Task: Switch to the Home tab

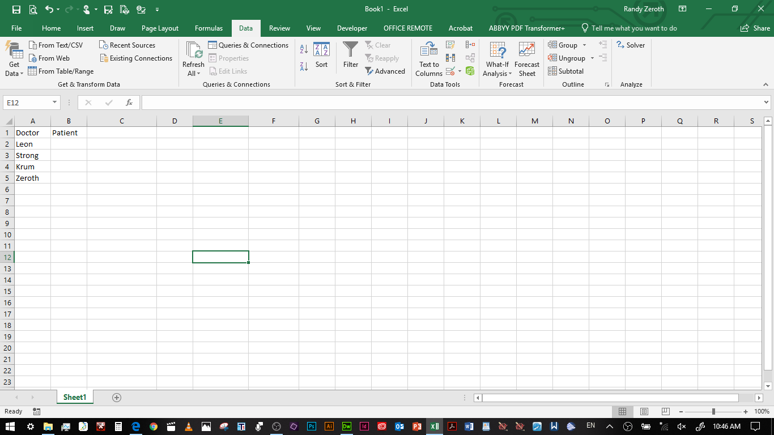Action: click(51, 28)
